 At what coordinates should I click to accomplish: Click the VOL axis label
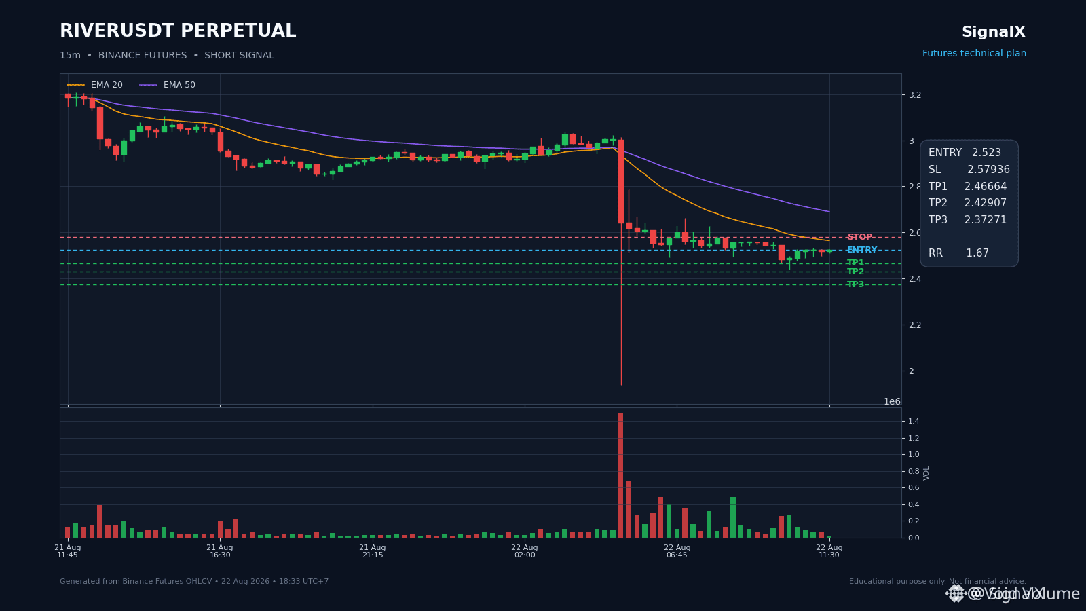click(926, 473)
